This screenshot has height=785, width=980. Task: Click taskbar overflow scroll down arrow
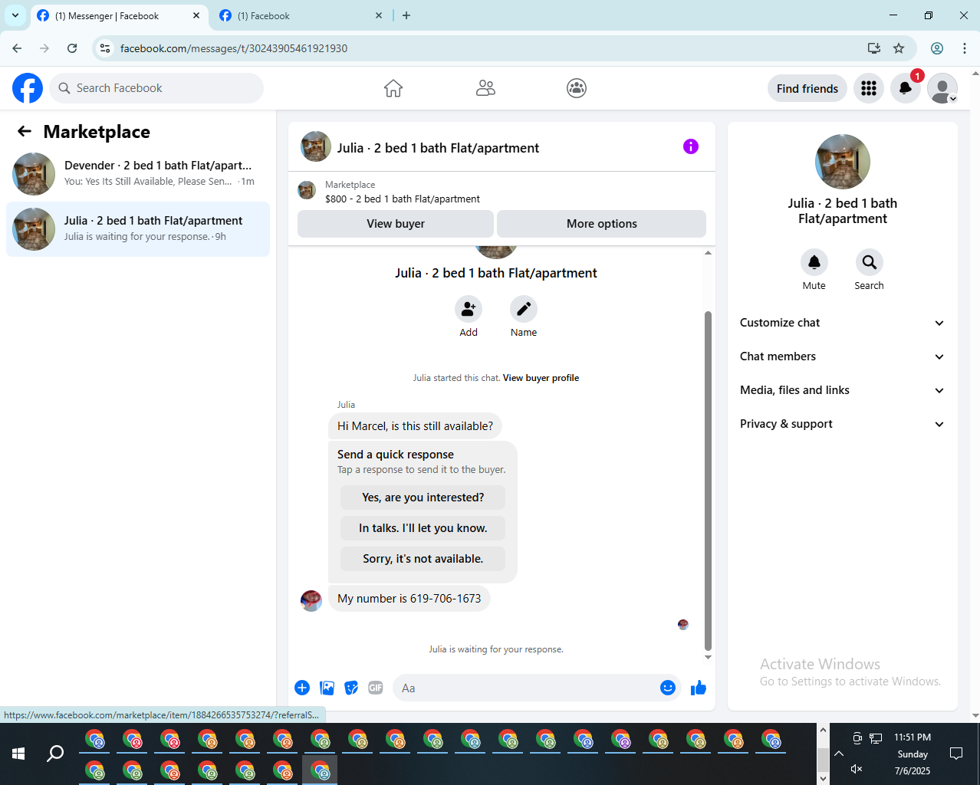point(823,778)
